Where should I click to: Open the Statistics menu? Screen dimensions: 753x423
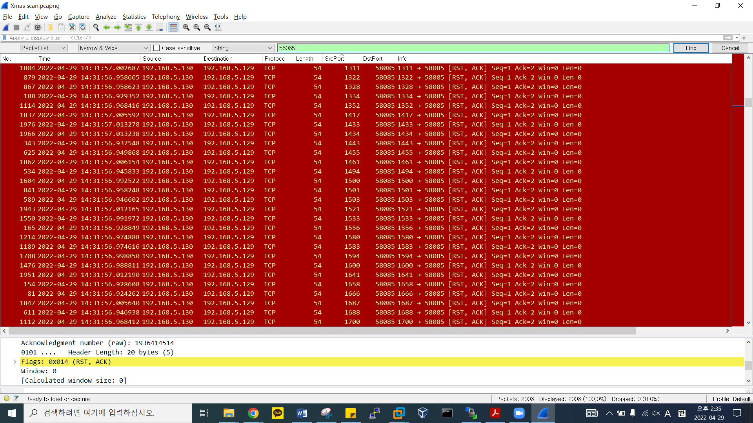(x=134, y=17)
